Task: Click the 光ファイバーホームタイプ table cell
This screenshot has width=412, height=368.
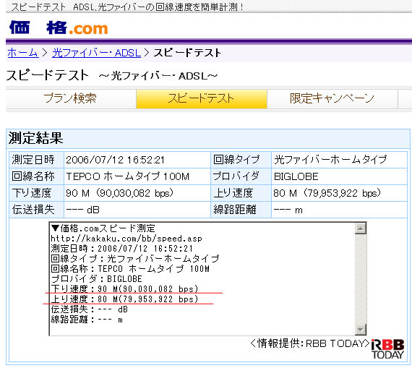Action: (x=339, y=160)
